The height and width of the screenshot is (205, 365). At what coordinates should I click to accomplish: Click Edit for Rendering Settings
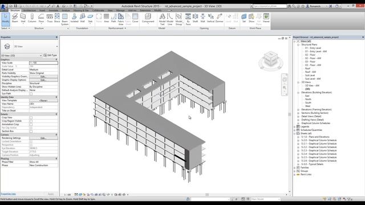(43, 138)
